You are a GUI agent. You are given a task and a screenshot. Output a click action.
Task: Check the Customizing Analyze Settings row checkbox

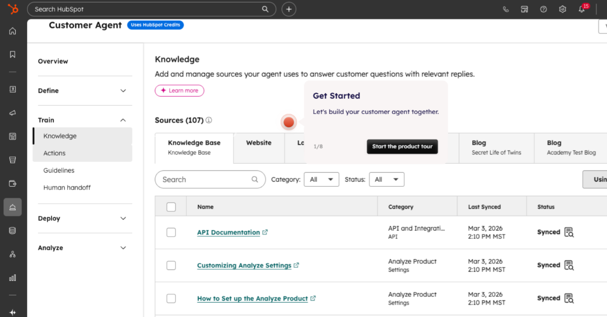[171, 265]
